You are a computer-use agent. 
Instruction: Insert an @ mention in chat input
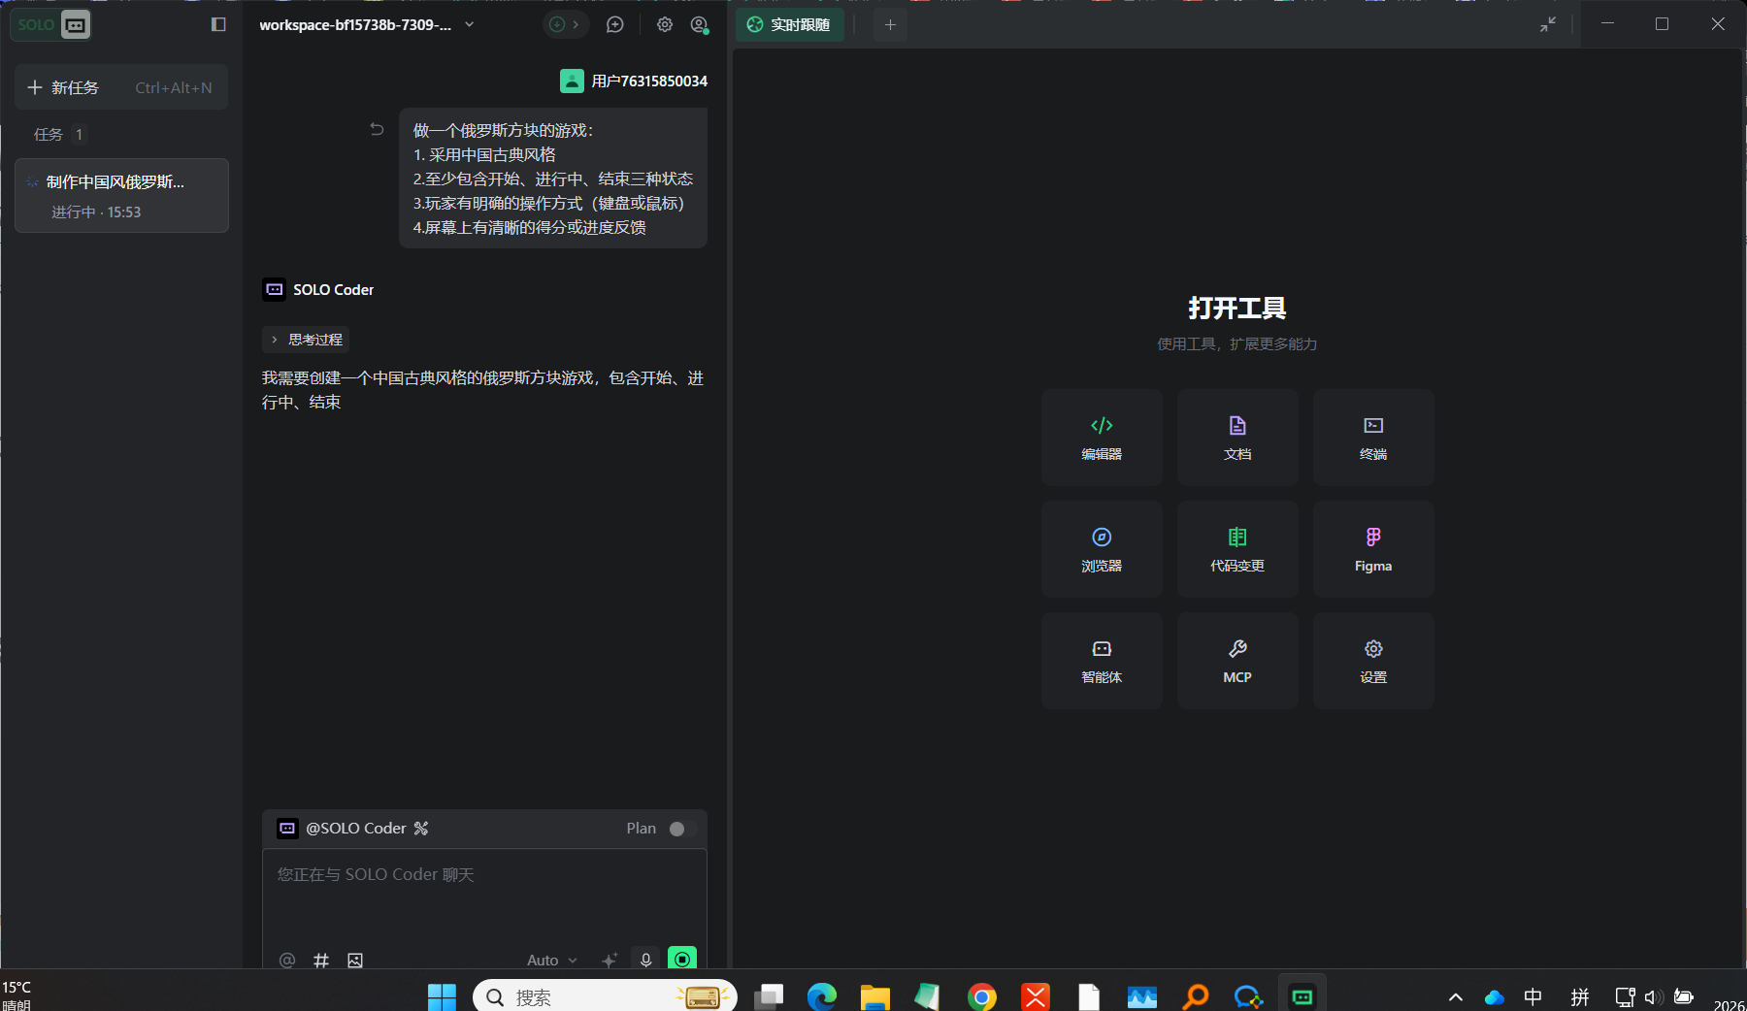coord(287,960)
